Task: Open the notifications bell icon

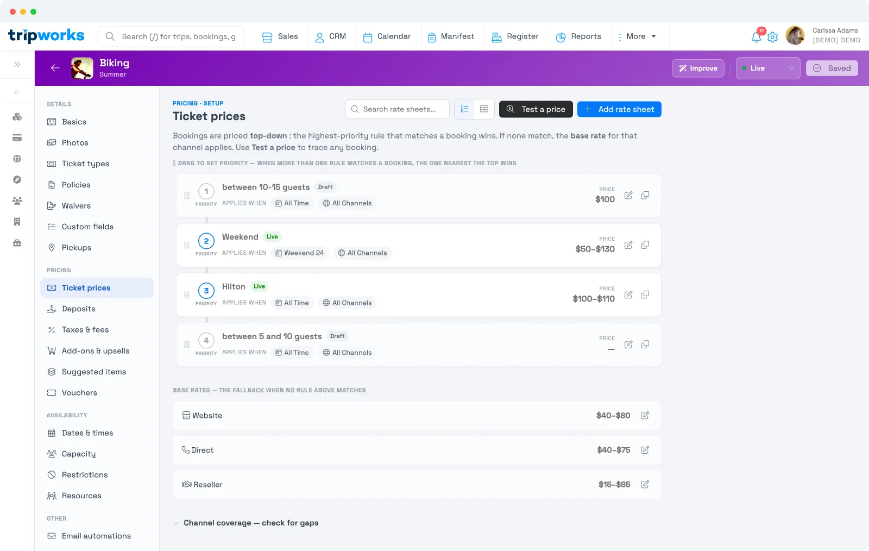Action: [x=756, y=37]
